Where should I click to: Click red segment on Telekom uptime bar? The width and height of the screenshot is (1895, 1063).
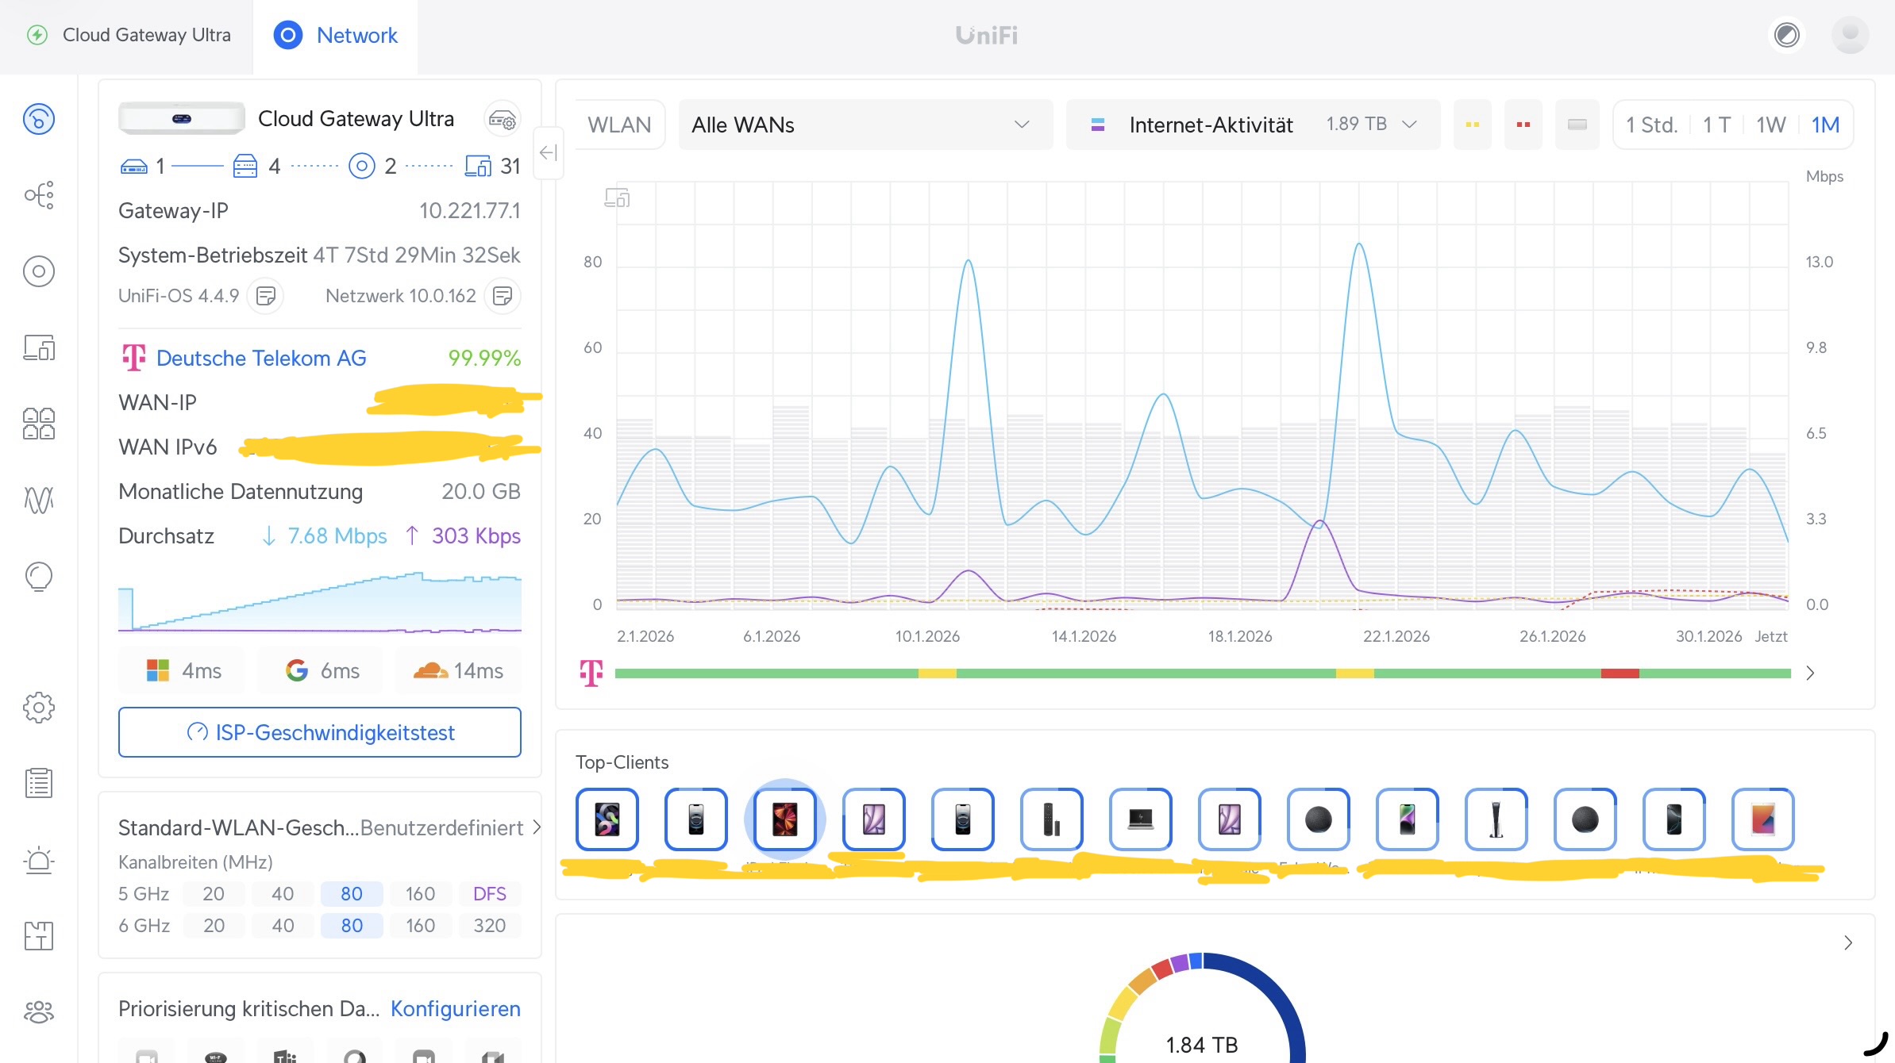click(1620, 673)
